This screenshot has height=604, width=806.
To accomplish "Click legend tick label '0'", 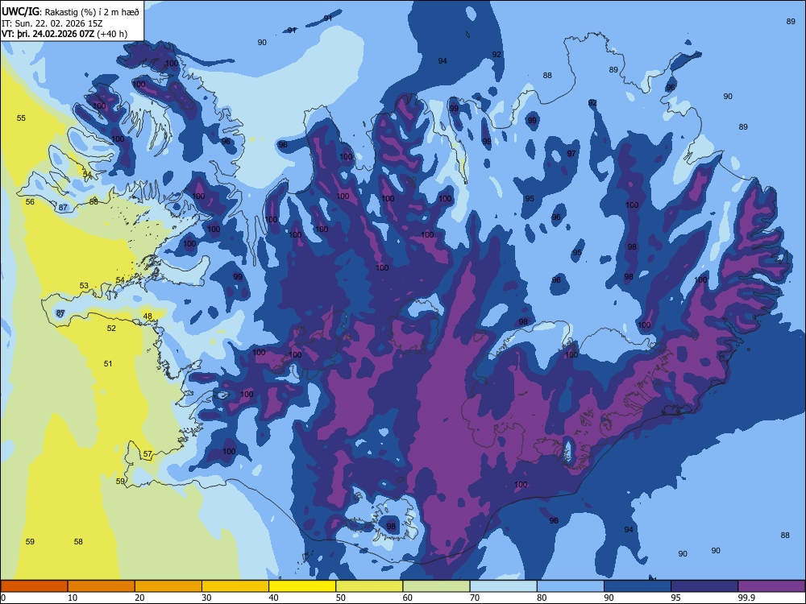I will click(x=3, y=598).
